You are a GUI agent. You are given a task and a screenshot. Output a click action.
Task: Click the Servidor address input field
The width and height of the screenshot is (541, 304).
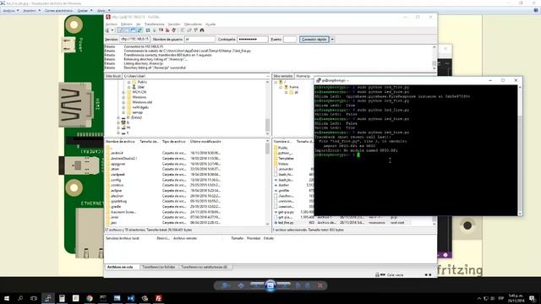click(134, 40)
